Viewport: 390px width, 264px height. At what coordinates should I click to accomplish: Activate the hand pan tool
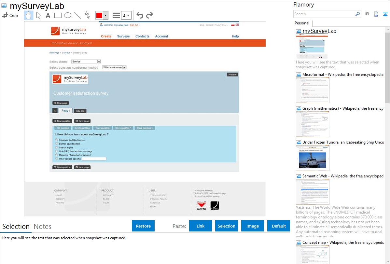click(29, 15)
